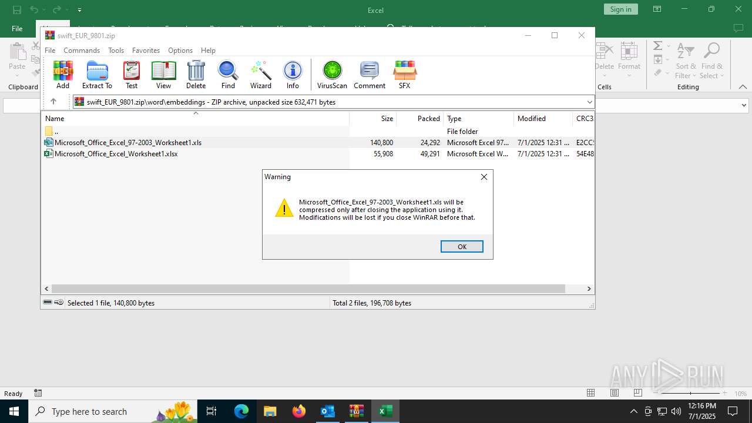
Task: Click Excel Format cells button
Action: tap(629, 60)
